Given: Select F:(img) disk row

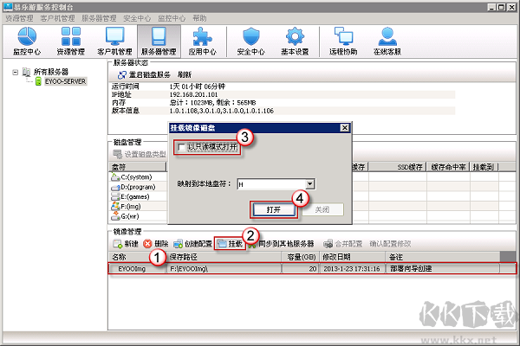Looking at the screenshot, I should [x=138, y=207].
